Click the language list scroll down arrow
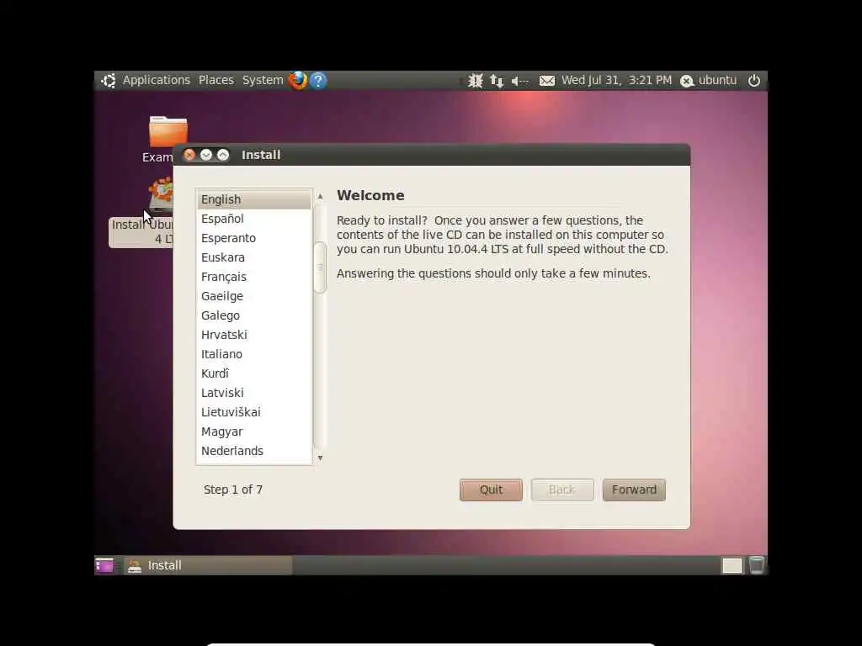The height and width of the screenshot is (646, 862). [x=320, y=458]
